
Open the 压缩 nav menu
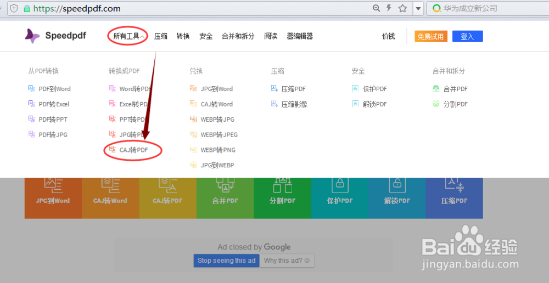[x=161, y=36]
